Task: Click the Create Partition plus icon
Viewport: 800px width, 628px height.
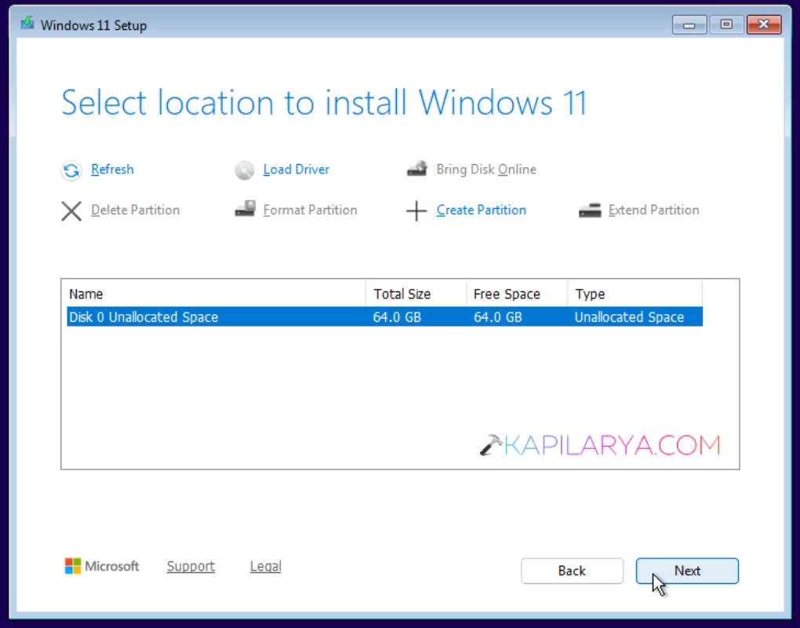Action: (416, 210)
